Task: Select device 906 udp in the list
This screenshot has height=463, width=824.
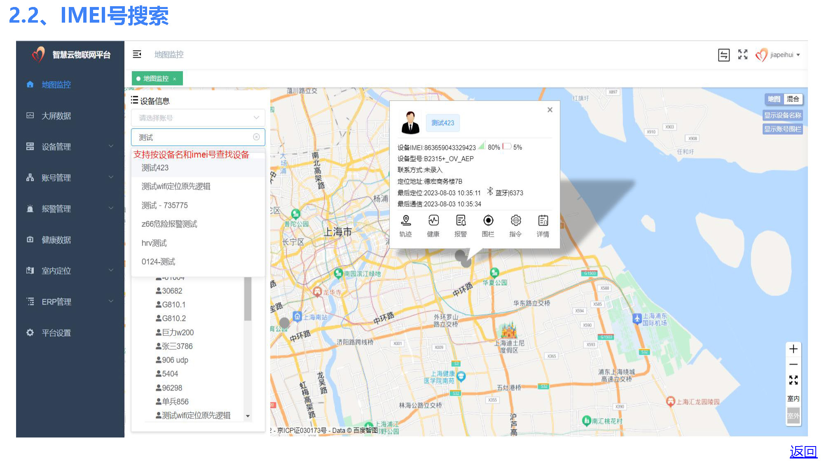Action: coord(172,360)
